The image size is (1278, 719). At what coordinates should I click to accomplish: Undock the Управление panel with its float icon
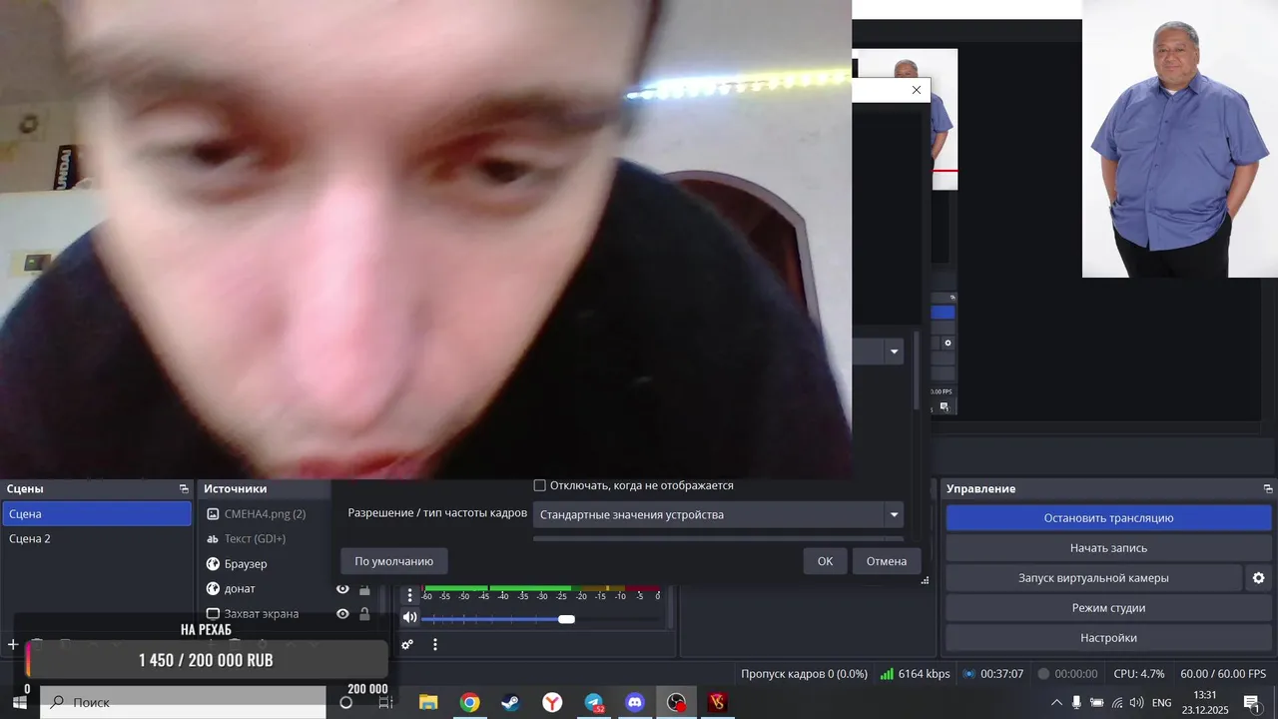(1268, 489)
